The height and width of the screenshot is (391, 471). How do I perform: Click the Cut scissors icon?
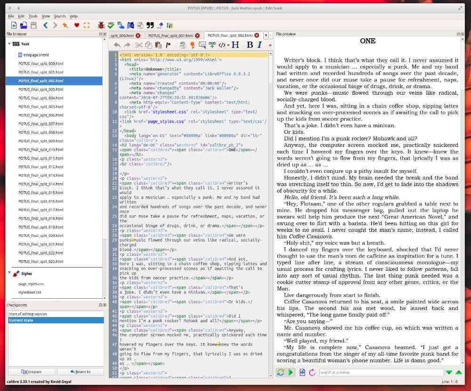(x=138, y=45)
